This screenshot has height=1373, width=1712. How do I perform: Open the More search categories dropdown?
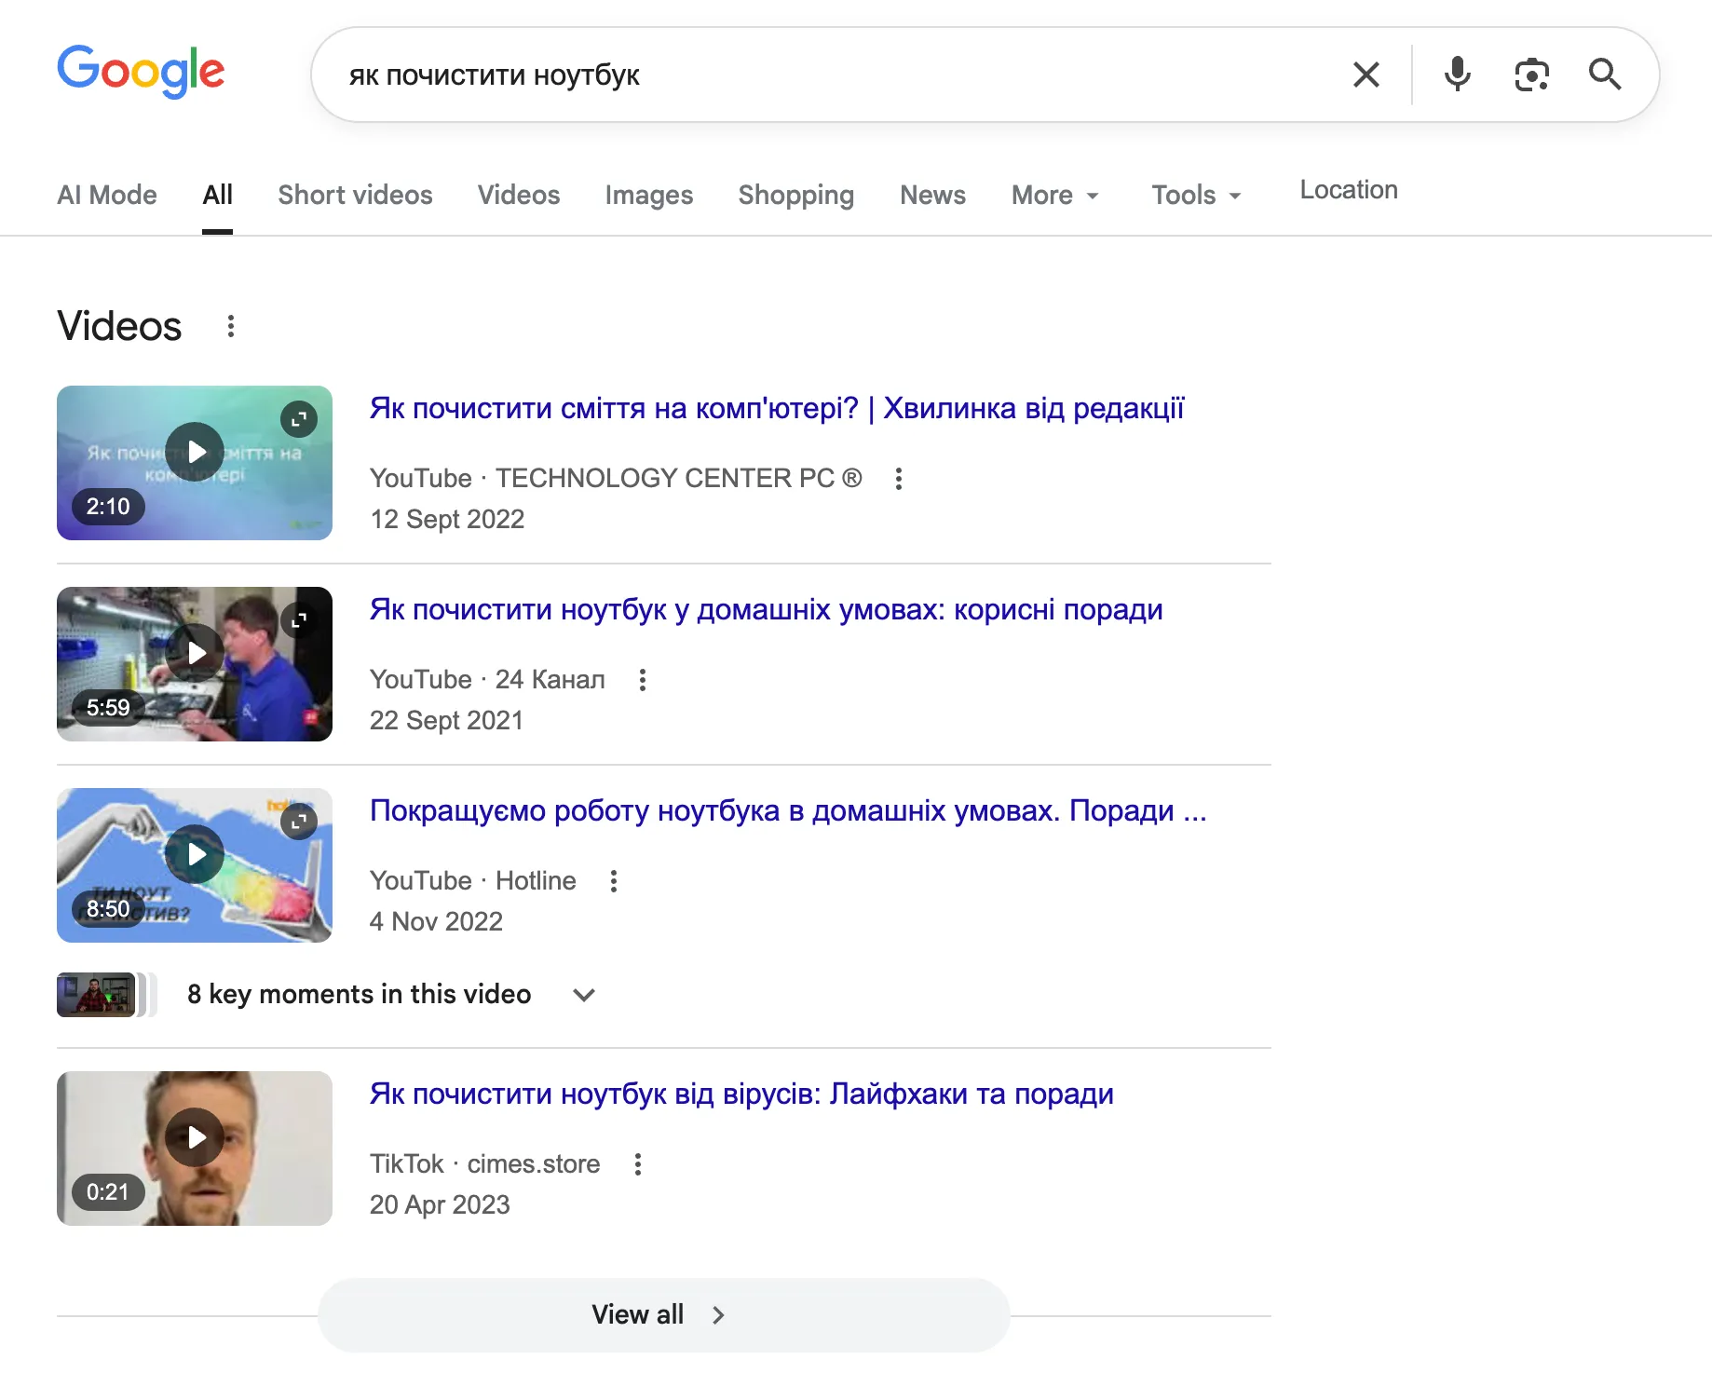(1054, 195)
